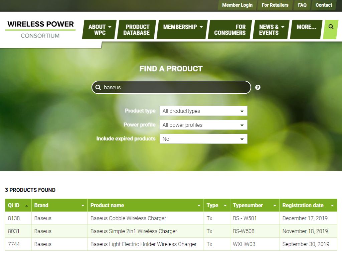Sort table by Brand column
This screenshot has width=342, height=256.
[59, 205]
